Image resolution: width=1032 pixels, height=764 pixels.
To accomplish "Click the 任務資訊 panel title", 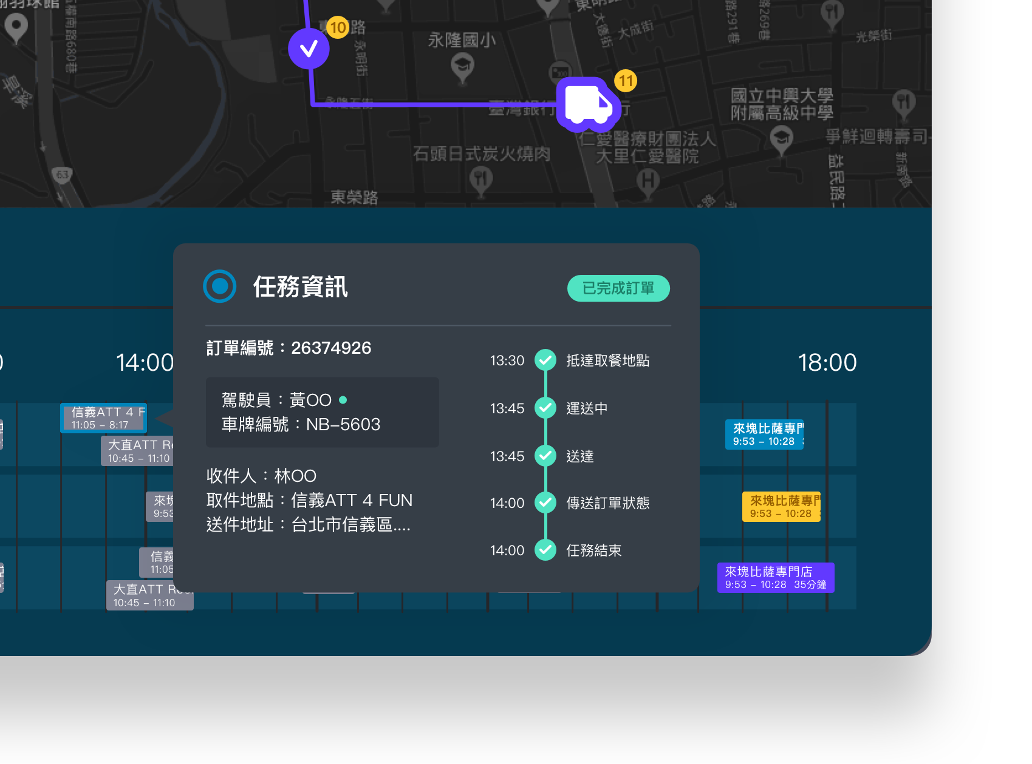I will click(300, 286).
